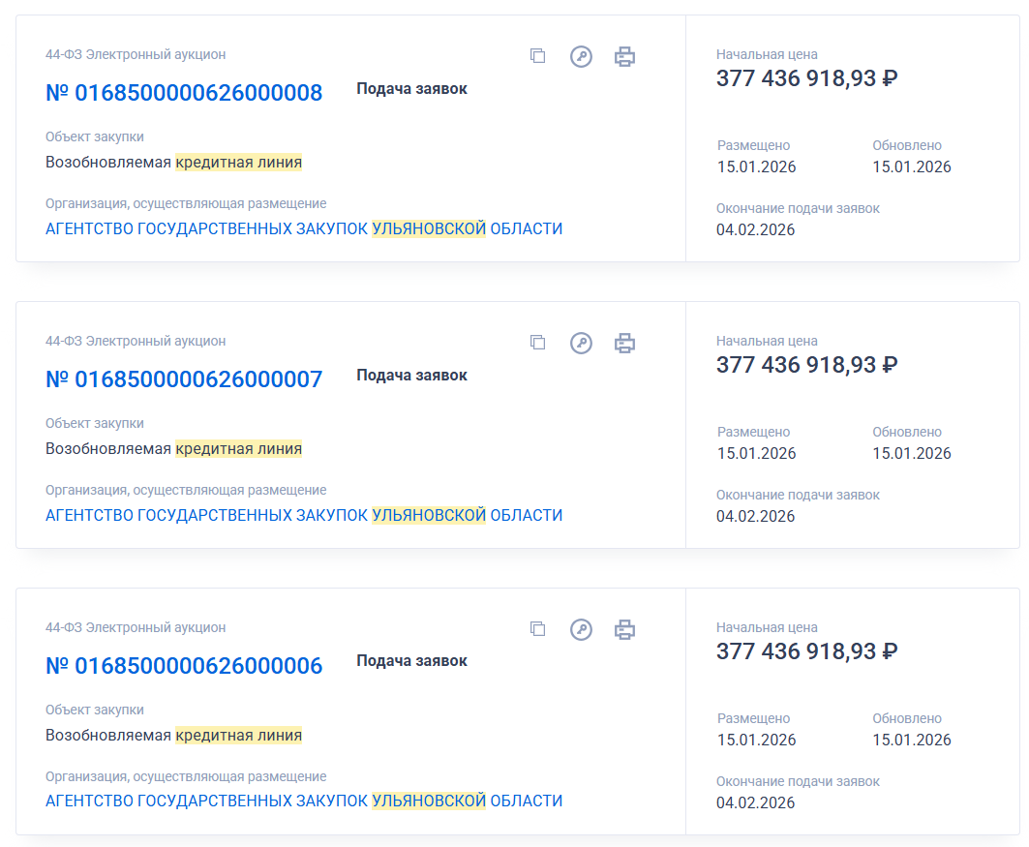Screen dimensions: 1029x847
Task: Print the notice for auction ending 0006
Action: tap(625, 629)
